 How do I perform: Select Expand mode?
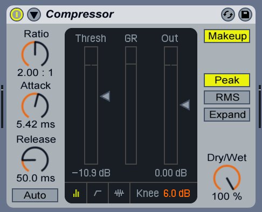tap(227, 115)
